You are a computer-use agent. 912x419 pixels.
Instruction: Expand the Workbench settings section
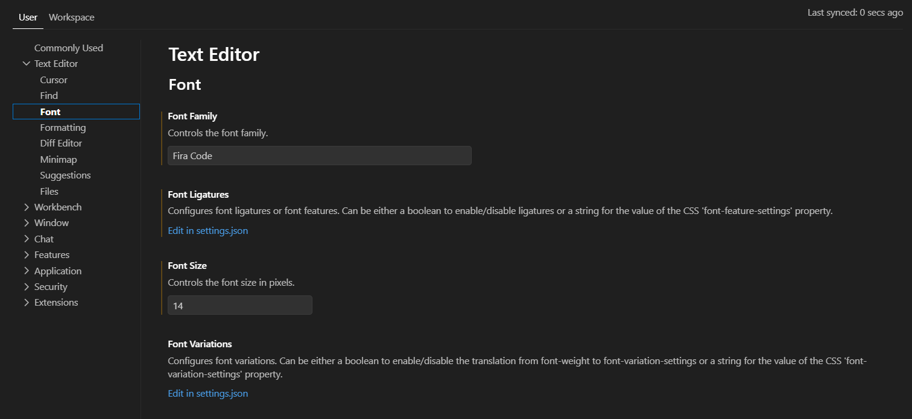coord(27,207)
